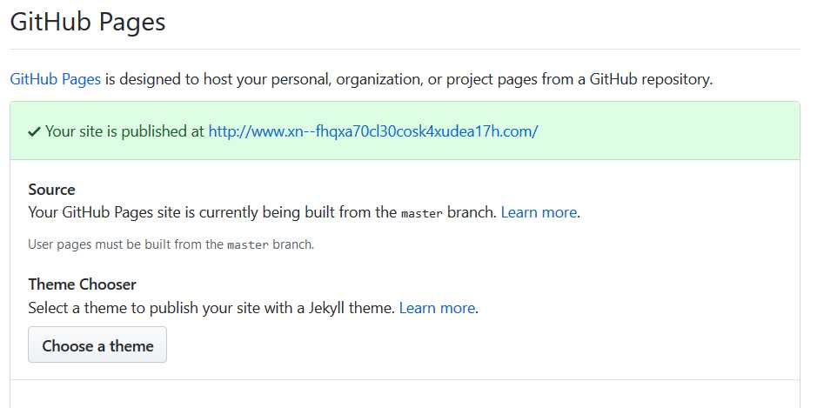The height and width of the screenshot is (408, 824).
Task: Open the GitHub Pages documentation link
Action: click(55, 80)
